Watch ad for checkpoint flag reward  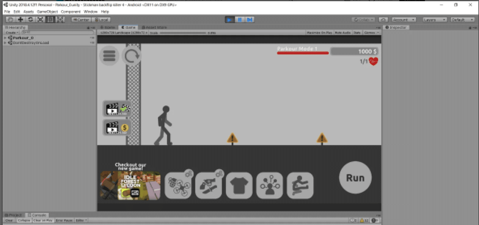click(117, 109)
